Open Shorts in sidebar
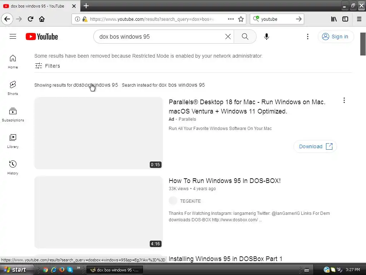This screenshot has height=275, width=366. coord(13,88)
